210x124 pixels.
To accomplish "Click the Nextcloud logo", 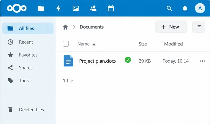I will [17, 8].
